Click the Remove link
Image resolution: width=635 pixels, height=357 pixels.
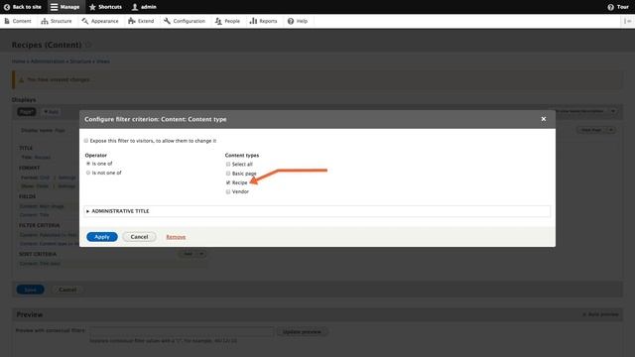pyautogui.click(x=176, y=237)
